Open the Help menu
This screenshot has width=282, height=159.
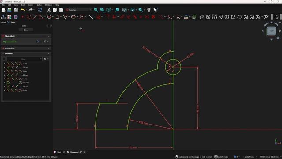57,5
